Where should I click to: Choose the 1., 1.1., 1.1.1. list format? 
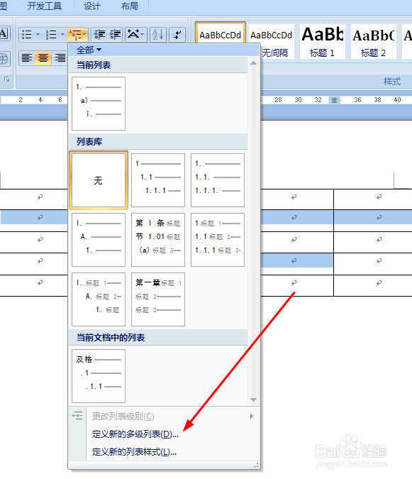(x=218, y=180)
